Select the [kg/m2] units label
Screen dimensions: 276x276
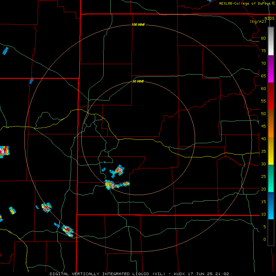258,21
